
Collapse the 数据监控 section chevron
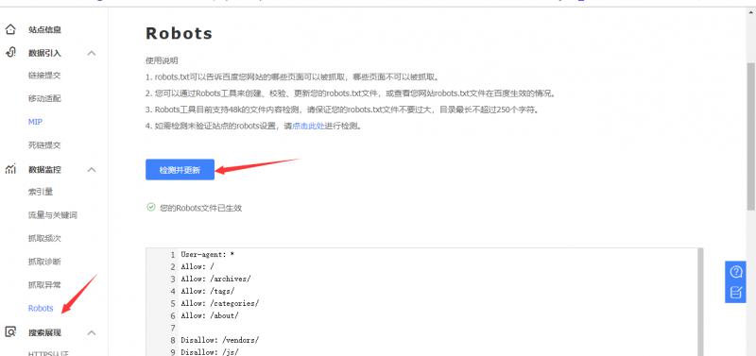pyautogui.click(x=92, y=170)
